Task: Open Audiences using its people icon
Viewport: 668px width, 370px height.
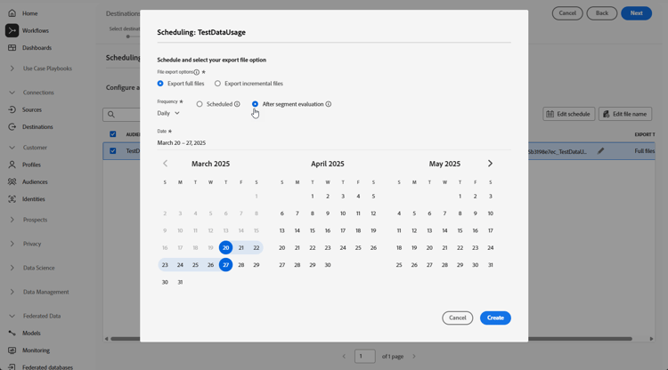Action: coord(12,181)
